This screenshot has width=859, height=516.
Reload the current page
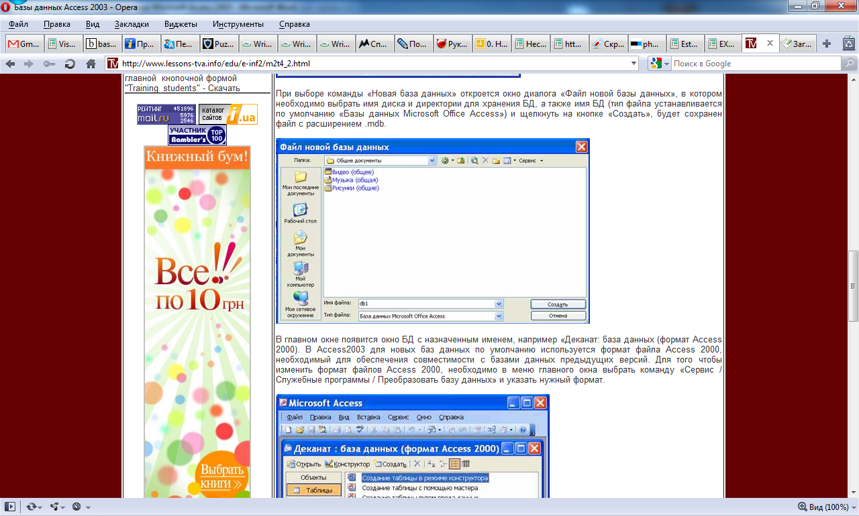(70, 64)
